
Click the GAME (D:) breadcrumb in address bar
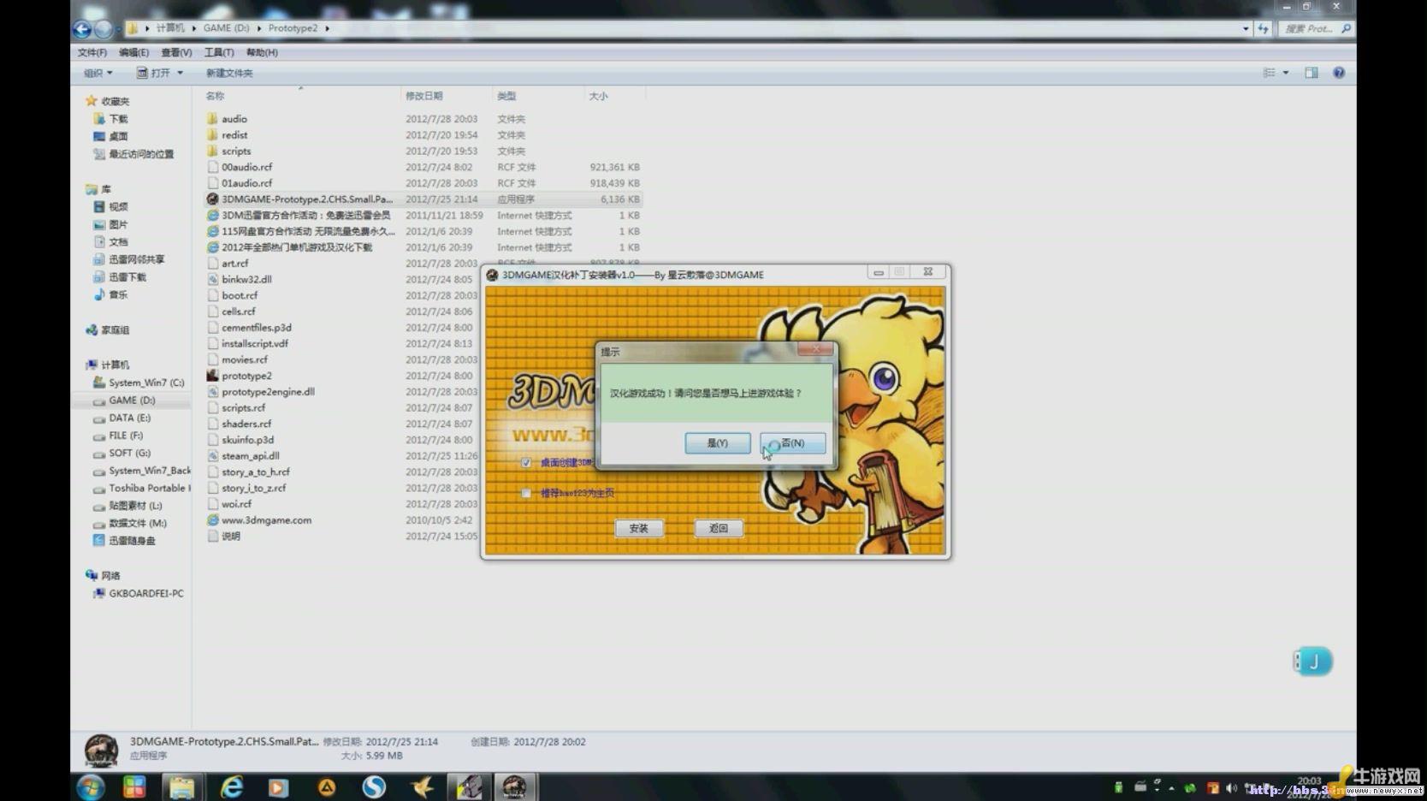click(226, 28)
